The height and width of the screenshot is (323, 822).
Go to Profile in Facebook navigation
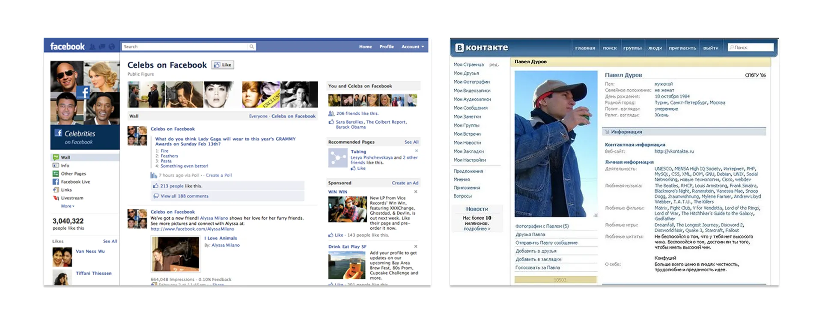coord(387,47)
